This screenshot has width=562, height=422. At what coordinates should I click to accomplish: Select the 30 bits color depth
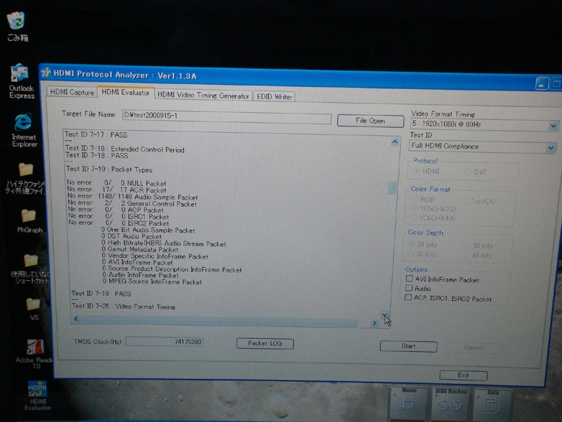coord(467,245)
